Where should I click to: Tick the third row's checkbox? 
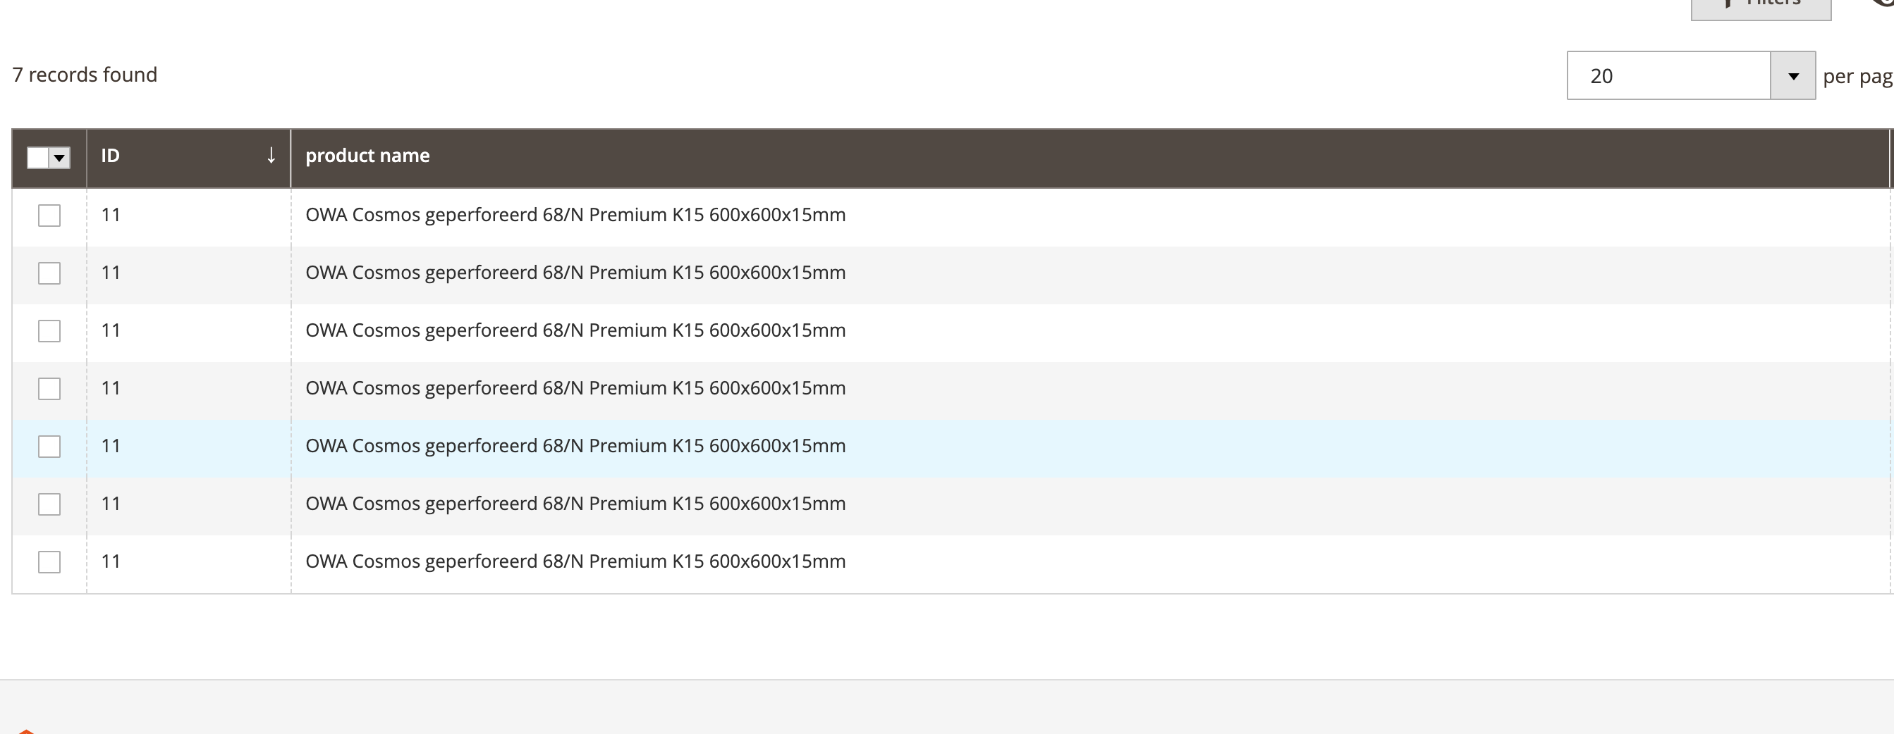(x=49, y=330)
